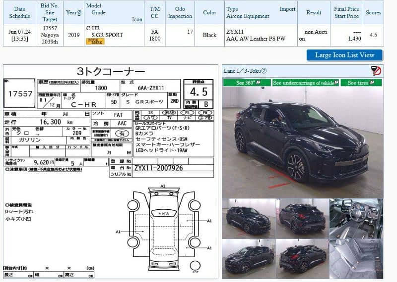The height and width of the screenshot is (282, 397).
Task: Open the rear seats interior thumbnail
Action: (x=356, y=259)
